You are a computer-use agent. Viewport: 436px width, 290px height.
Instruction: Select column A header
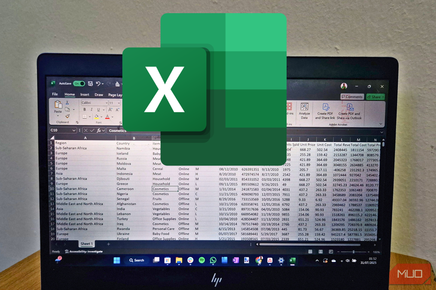(85, 138)
